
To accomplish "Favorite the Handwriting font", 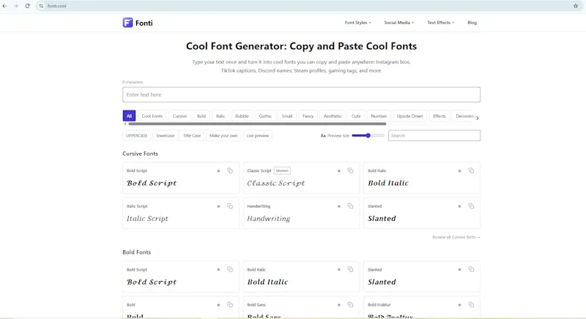I will [x=339, y=206].
